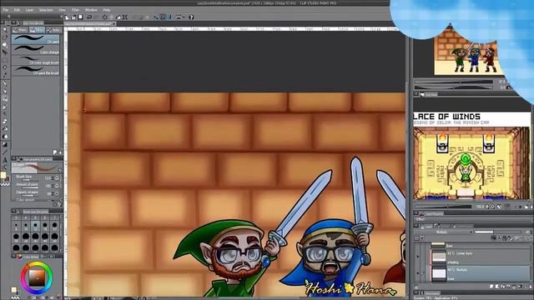Click the Brush size dynamics button
Screen dimensions: 534x300
[57, 177]
